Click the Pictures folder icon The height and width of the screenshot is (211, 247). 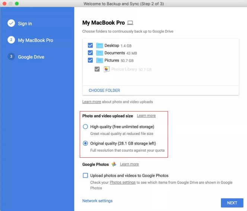tap(99, 60)
